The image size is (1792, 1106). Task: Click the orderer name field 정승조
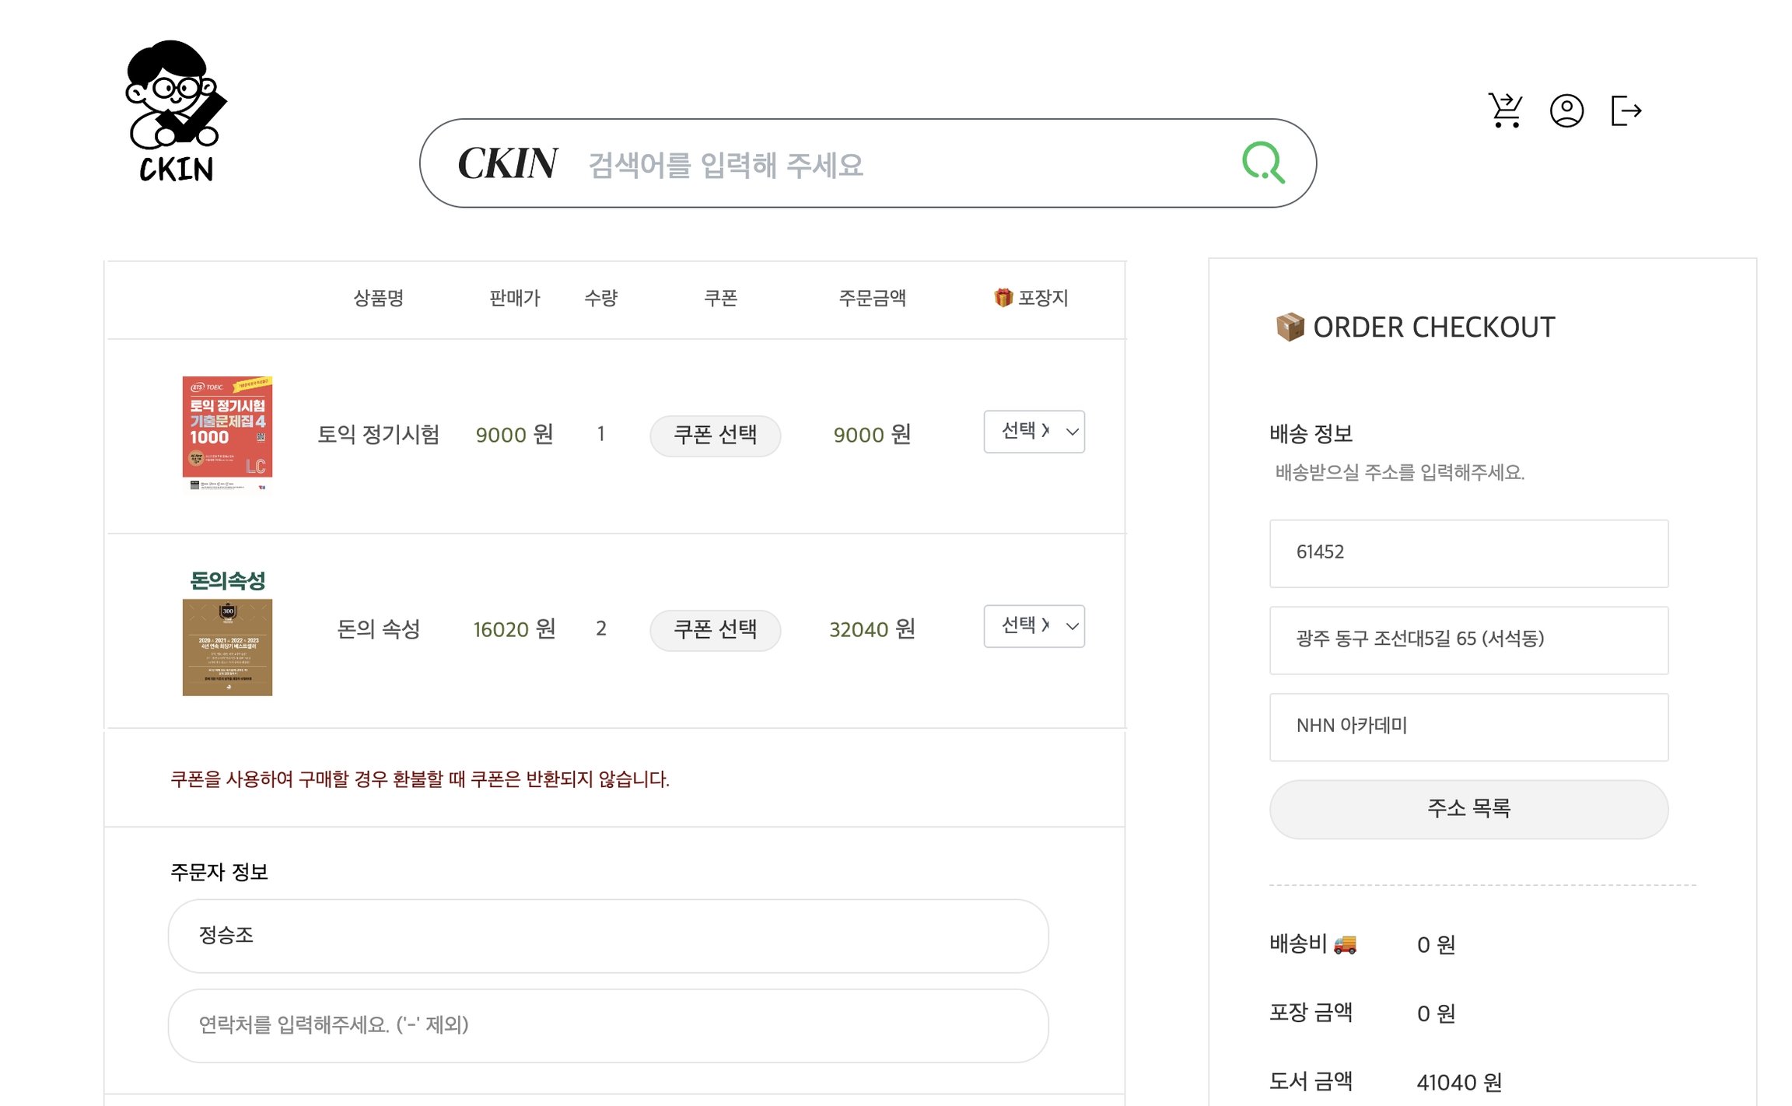608,936
